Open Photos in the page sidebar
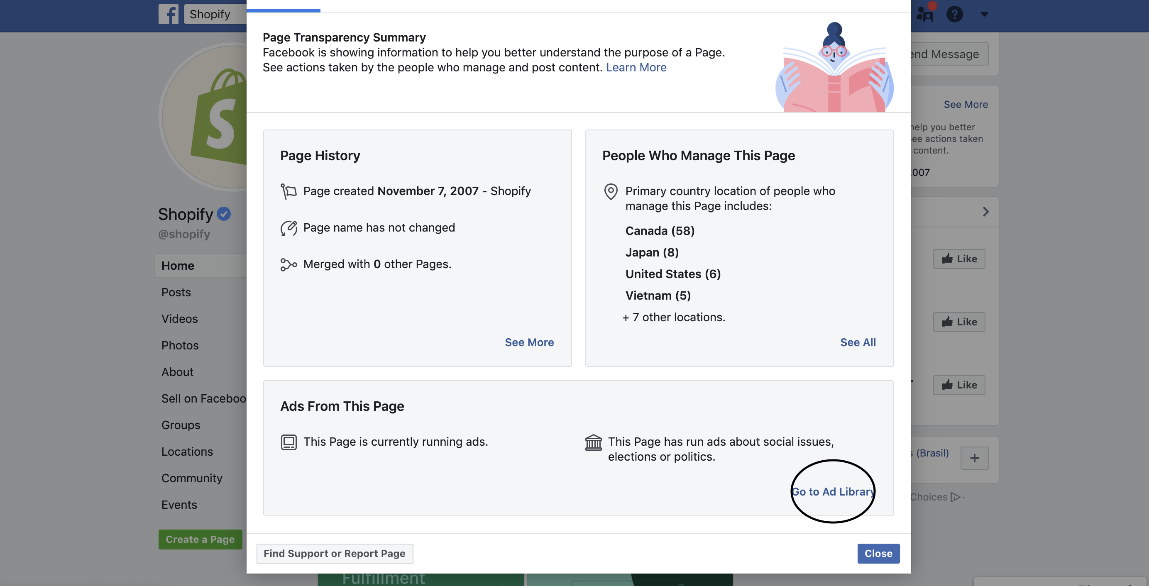Screen dimensions: 1149x586 pyautogui.click(x=180, y=345)
